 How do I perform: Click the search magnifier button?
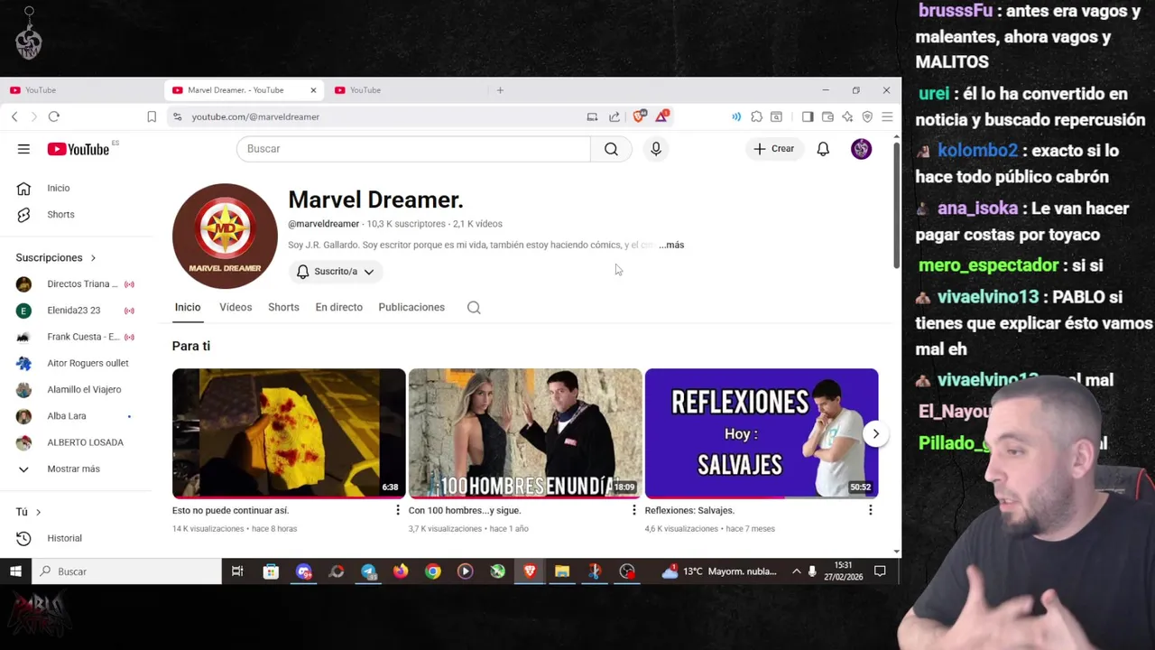pyautogui.click(x=611, y=149)
